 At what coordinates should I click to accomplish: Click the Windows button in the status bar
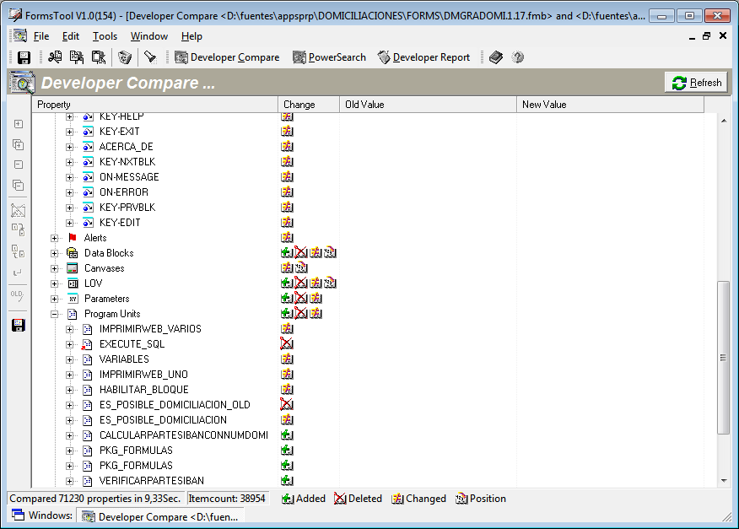(x=37, y=516)
